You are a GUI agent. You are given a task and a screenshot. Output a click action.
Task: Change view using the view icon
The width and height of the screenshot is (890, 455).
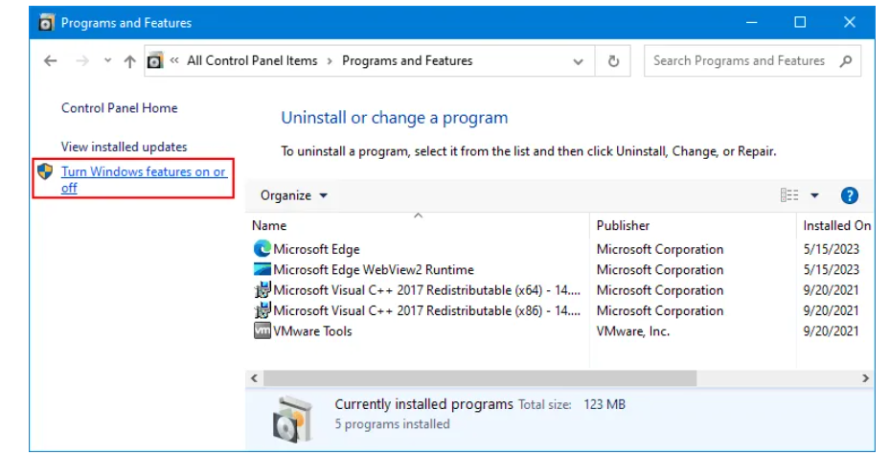click(x=789, y=195)
